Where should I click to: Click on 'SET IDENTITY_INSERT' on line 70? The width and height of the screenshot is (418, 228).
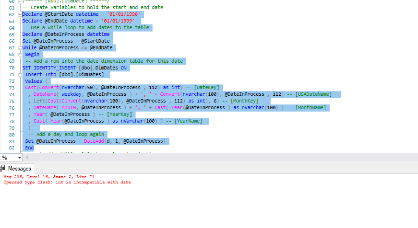[49, 68]
